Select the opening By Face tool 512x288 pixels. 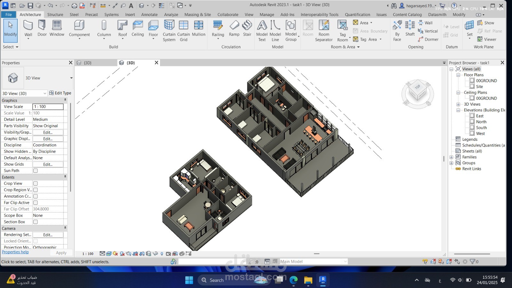[x=397, y=31]
